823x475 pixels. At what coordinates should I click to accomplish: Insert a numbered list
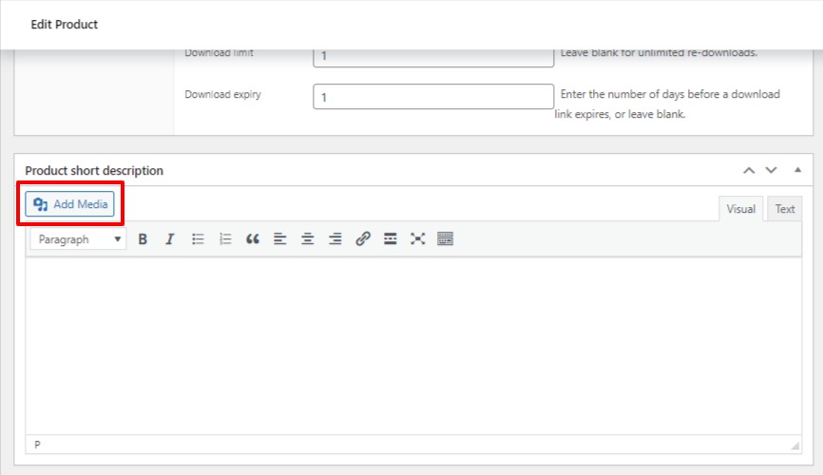tap(225, 239)
